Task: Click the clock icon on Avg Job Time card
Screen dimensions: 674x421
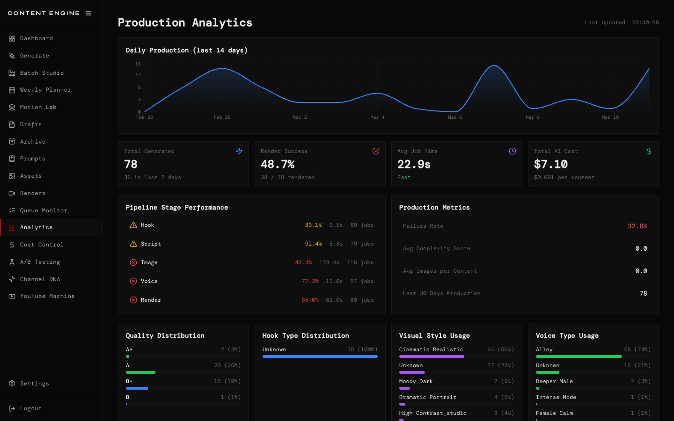Action: pyautogui.click(x=513, y=151)
